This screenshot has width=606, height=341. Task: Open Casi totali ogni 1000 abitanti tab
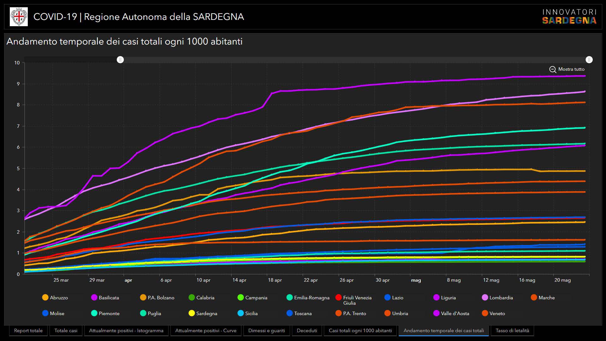coord(360,331)
